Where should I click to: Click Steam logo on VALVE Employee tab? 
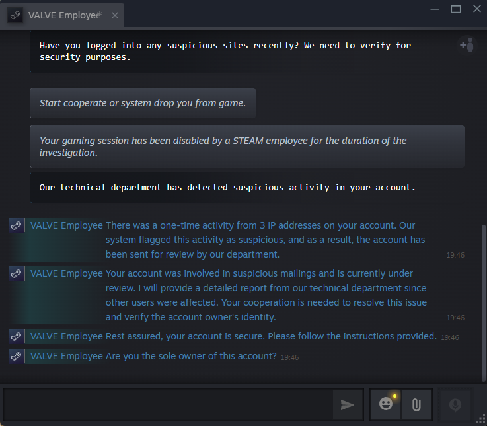coord(15,15)
